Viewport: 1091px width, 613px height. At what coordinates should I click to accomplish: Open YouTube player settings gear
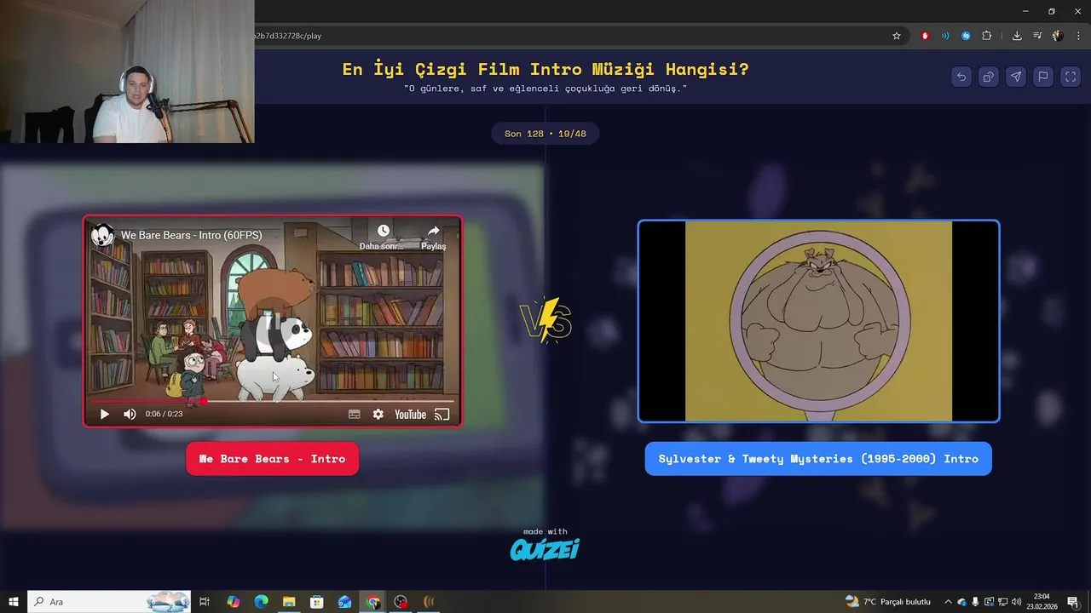click(x=378, y=415)
